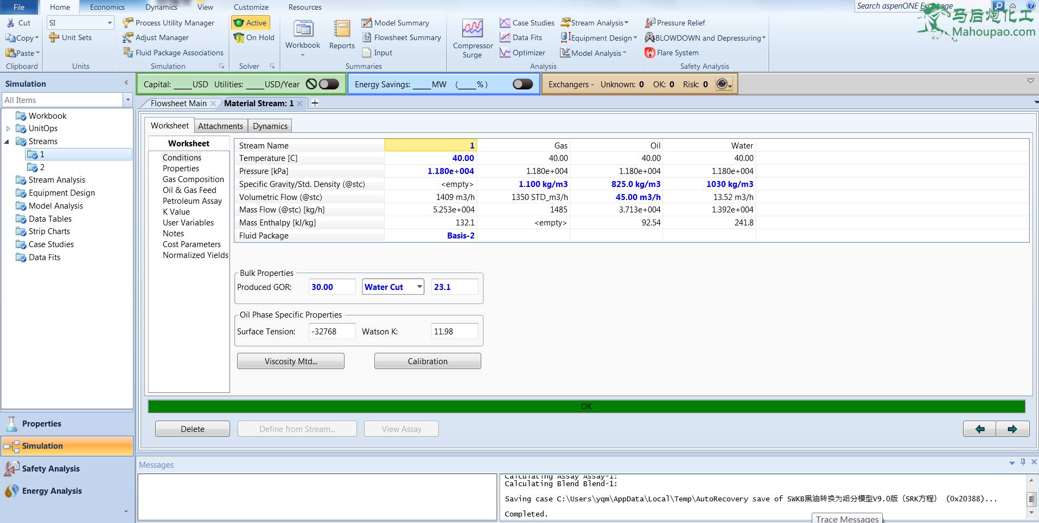This screenshot has height=523, width=1039.
Task: Expand BLOWDOWN and Depressuring dropdown
Action: 764,38
